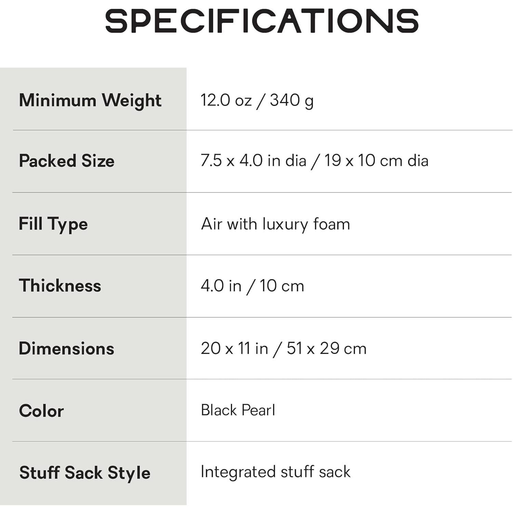Select the Integrated stuff sack text
This screenshot has height=513, width=513.
coord(275,472)
